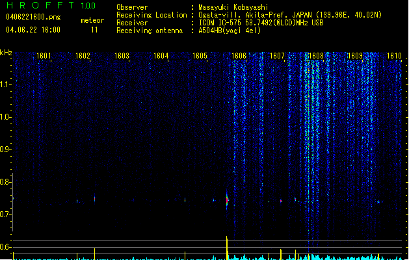Viewport: 409px width, 260px height.
Task: Click the tallest yellow intensity spike at bottom
Action: pos(227,248)
